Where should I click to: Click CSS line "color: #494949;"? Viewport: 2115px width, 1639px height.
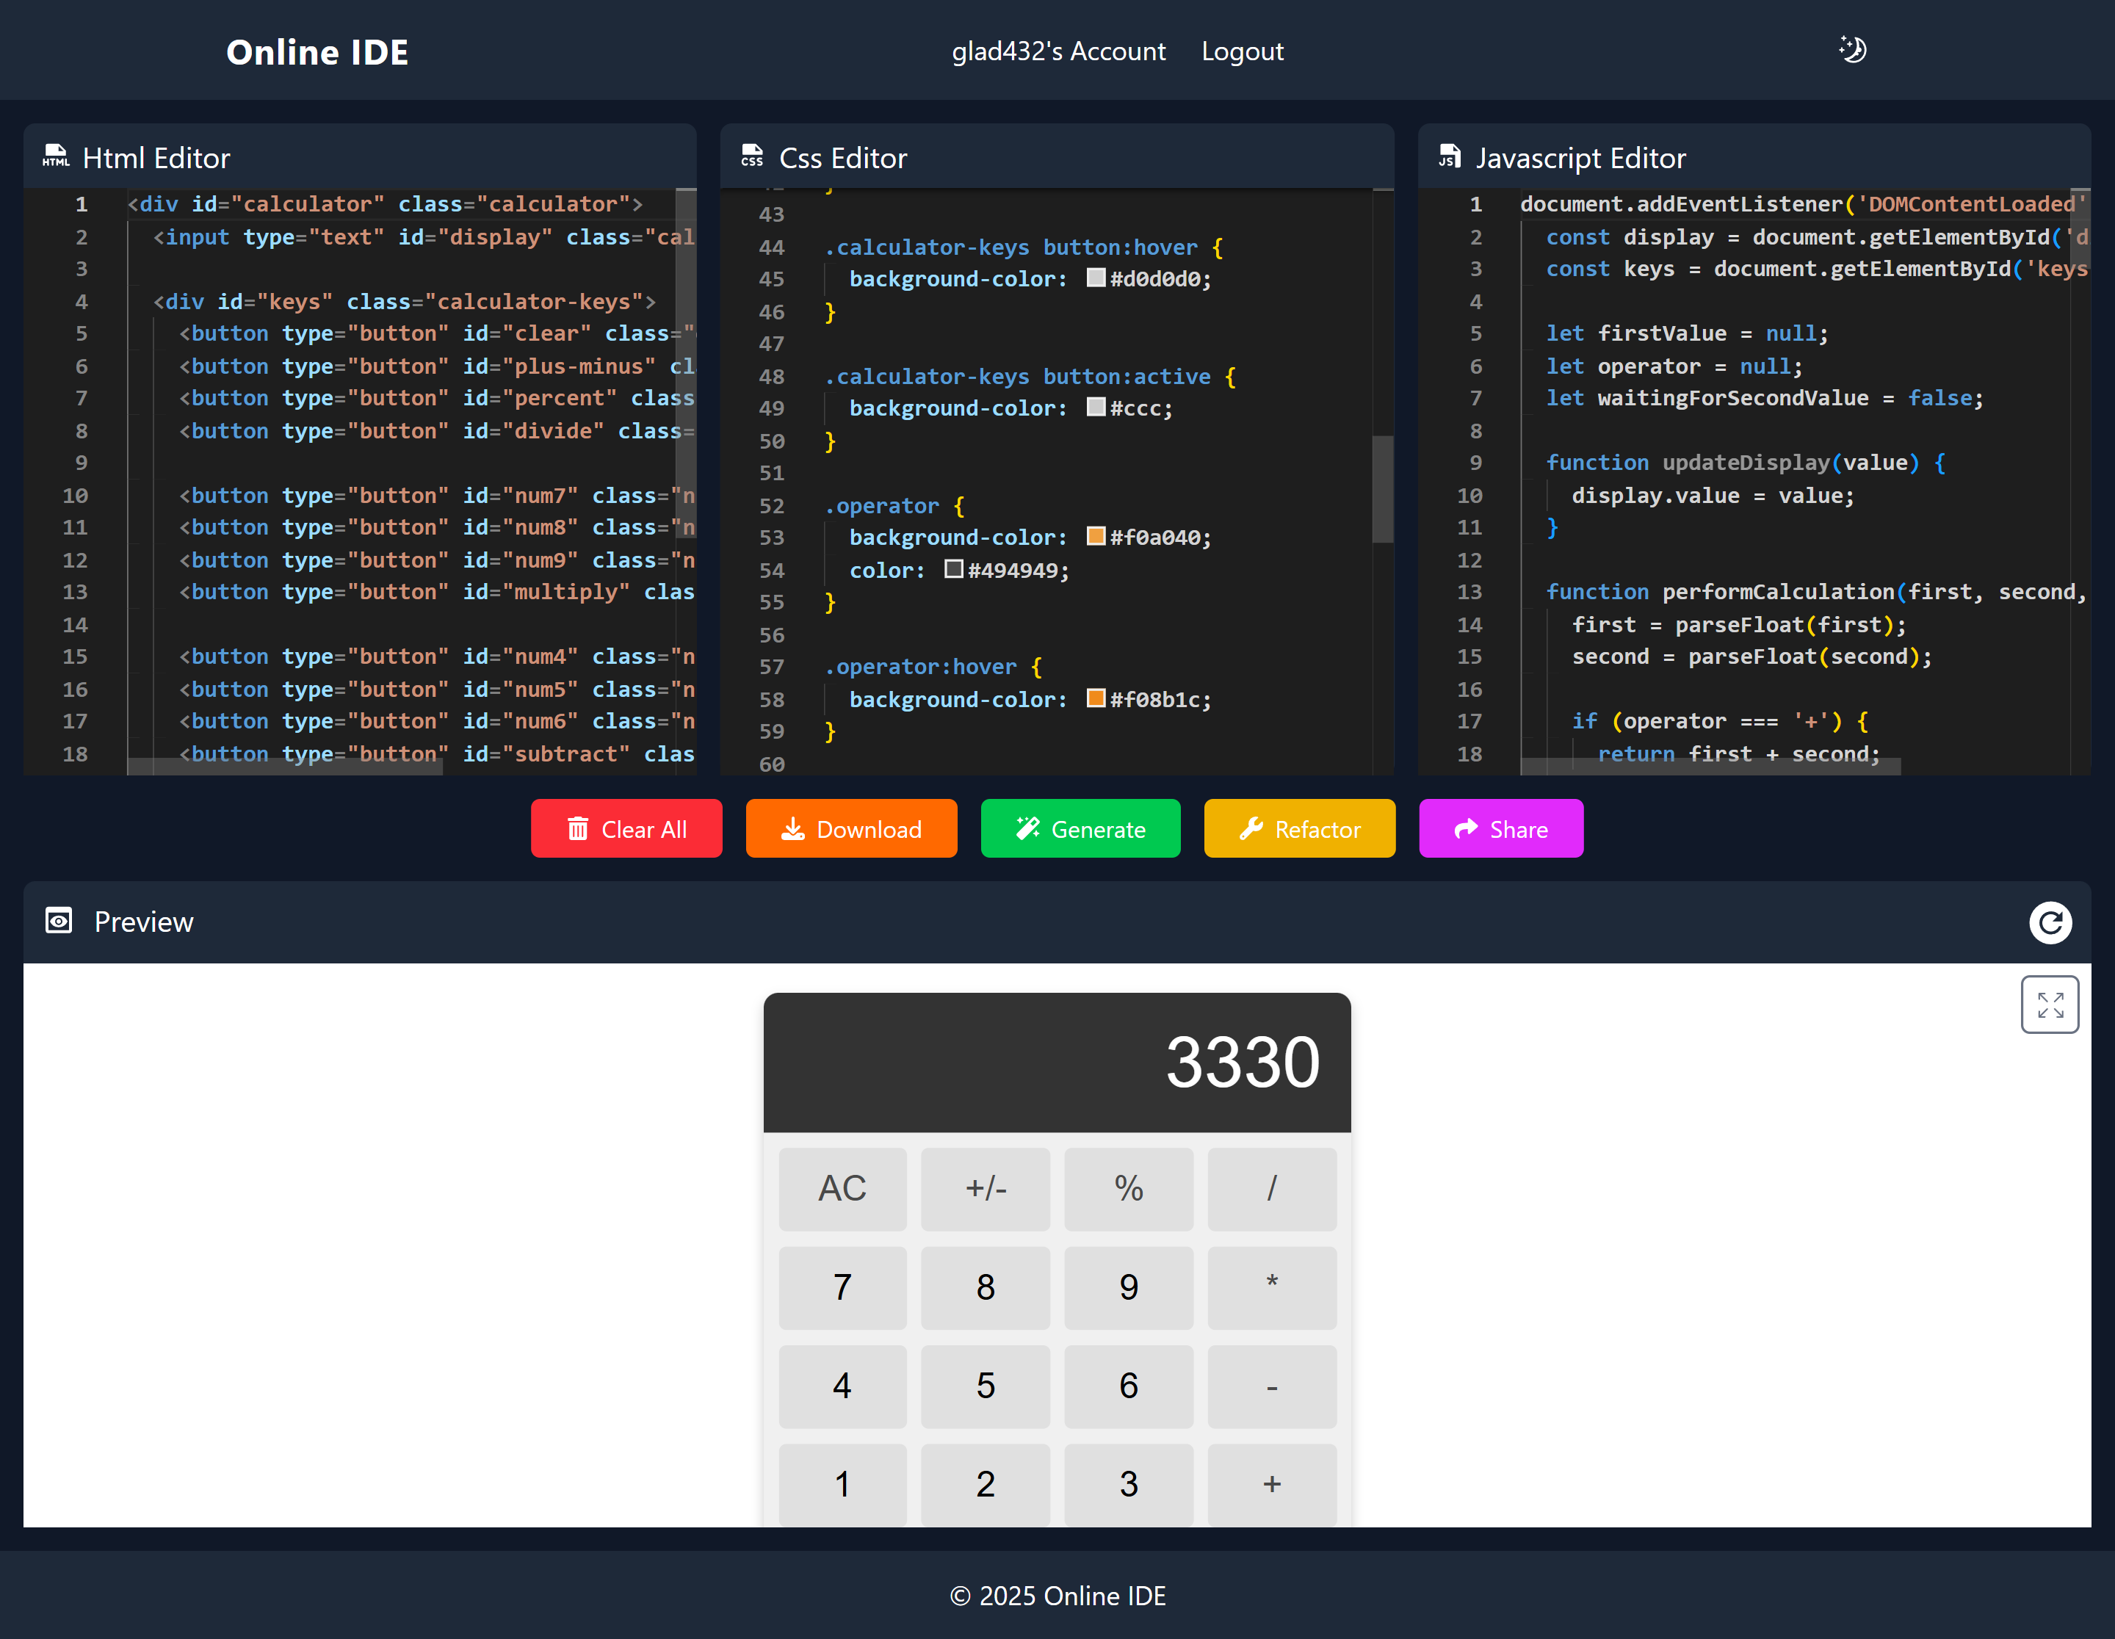[958, 569]
